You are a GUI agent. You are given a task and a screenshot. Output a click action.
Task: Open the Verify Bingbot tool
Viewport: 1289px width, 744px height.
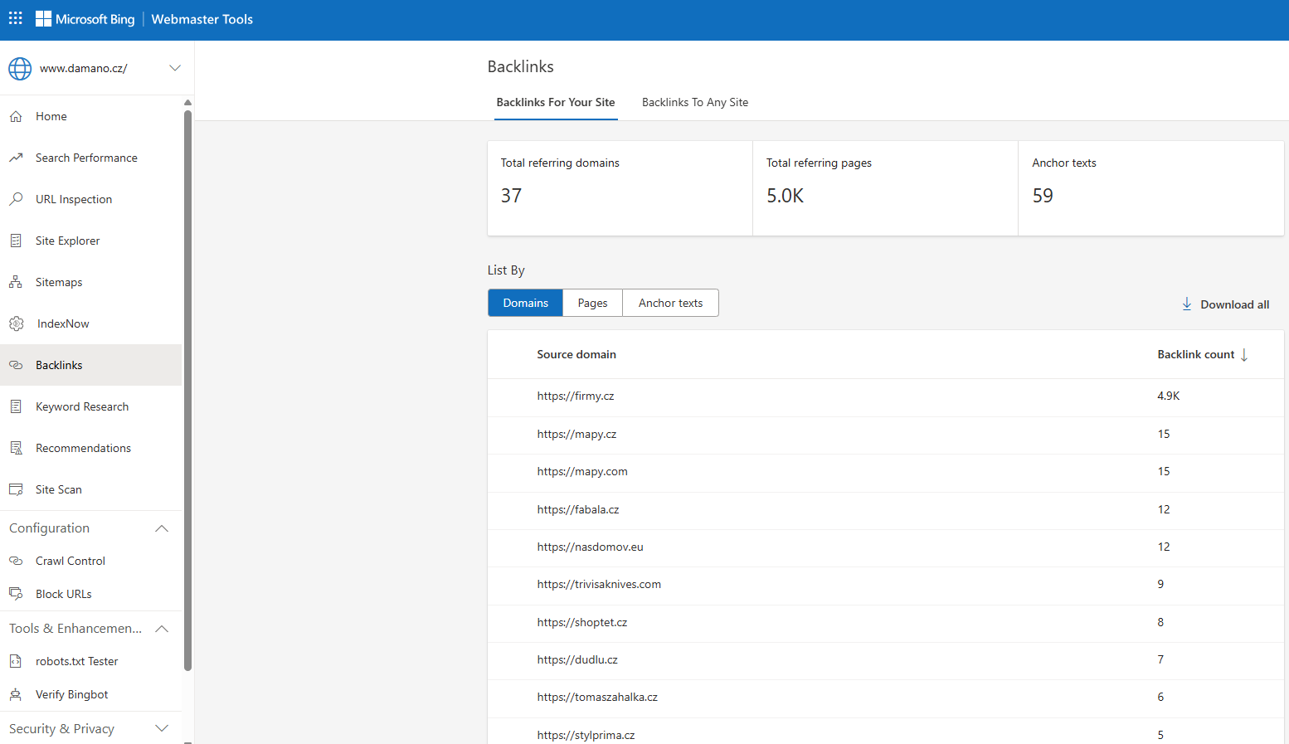click(x=74, y=694)
